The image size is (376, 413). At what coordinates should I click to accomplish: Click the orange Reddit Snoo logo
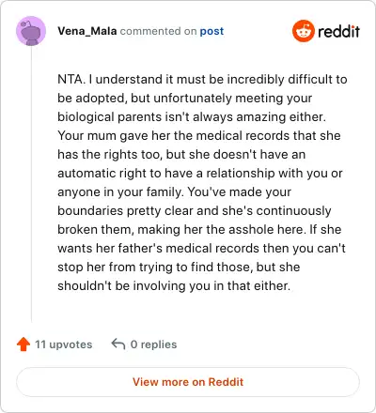(304, 31)
